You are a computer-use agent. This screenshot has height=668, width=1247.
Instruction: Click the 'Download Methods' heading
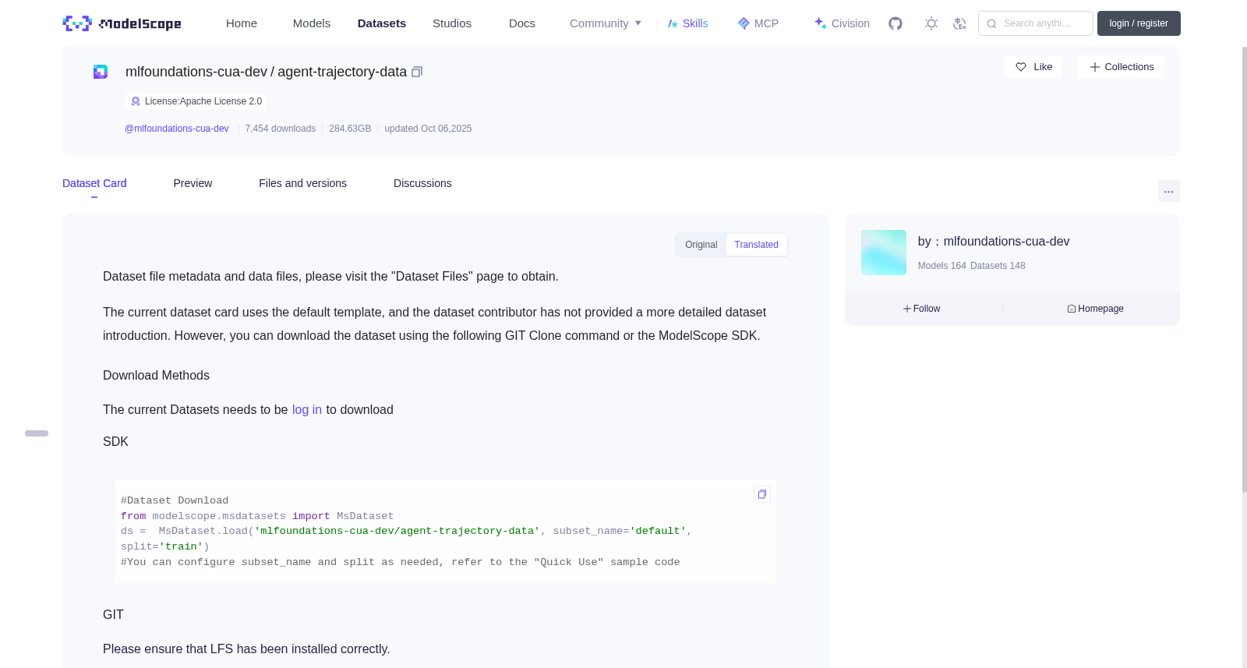click(156, 376)
